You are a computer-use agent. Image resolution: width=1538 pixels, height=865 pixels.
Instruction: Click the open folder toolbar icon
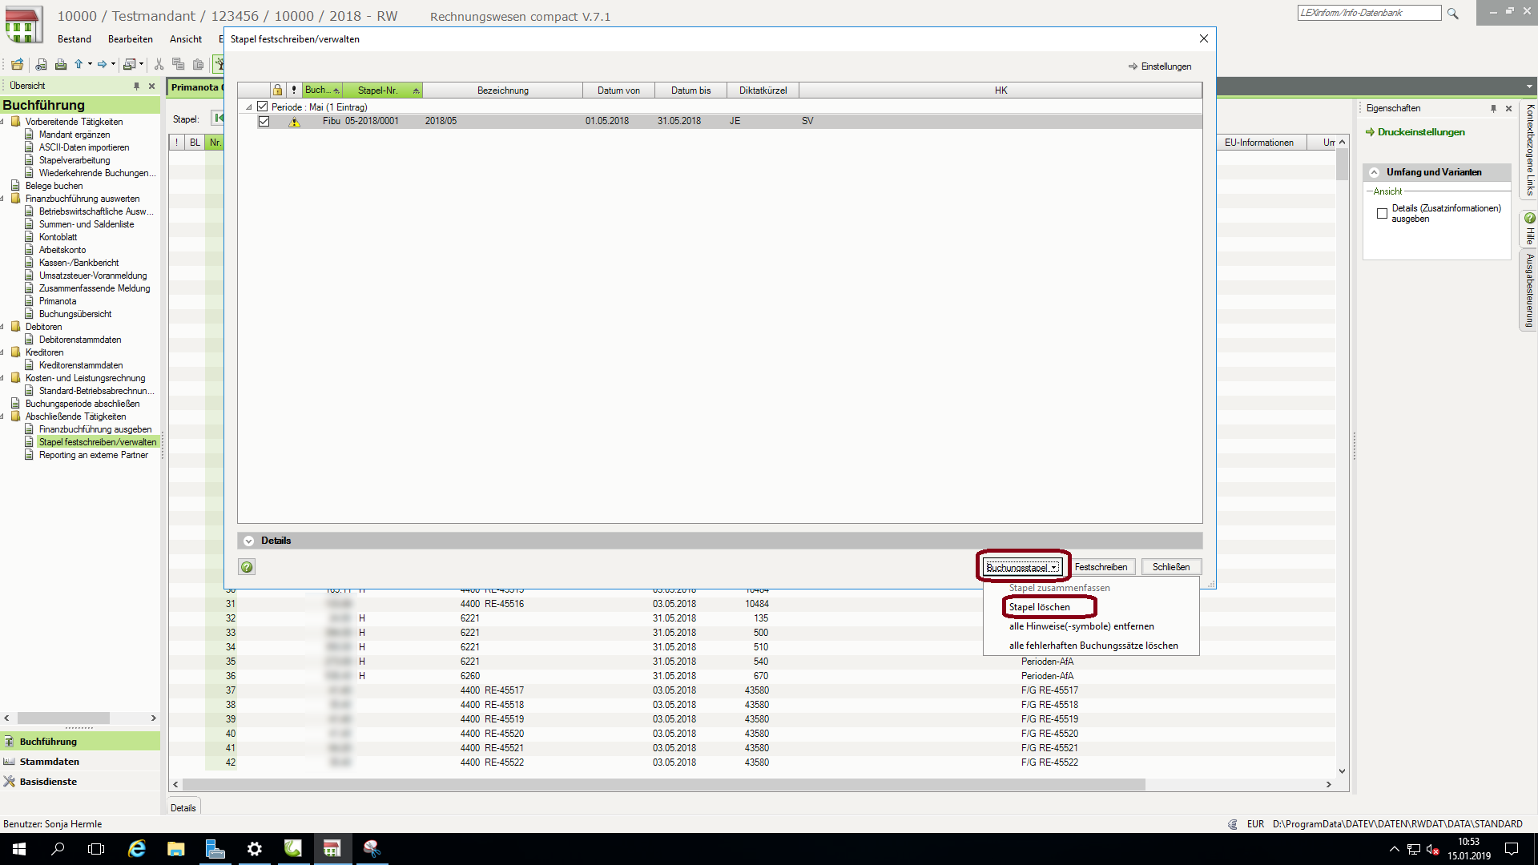pyautogui.click(x=17, y=64)
